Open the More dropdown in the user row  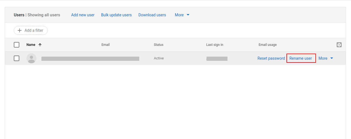tap(326, 58)
